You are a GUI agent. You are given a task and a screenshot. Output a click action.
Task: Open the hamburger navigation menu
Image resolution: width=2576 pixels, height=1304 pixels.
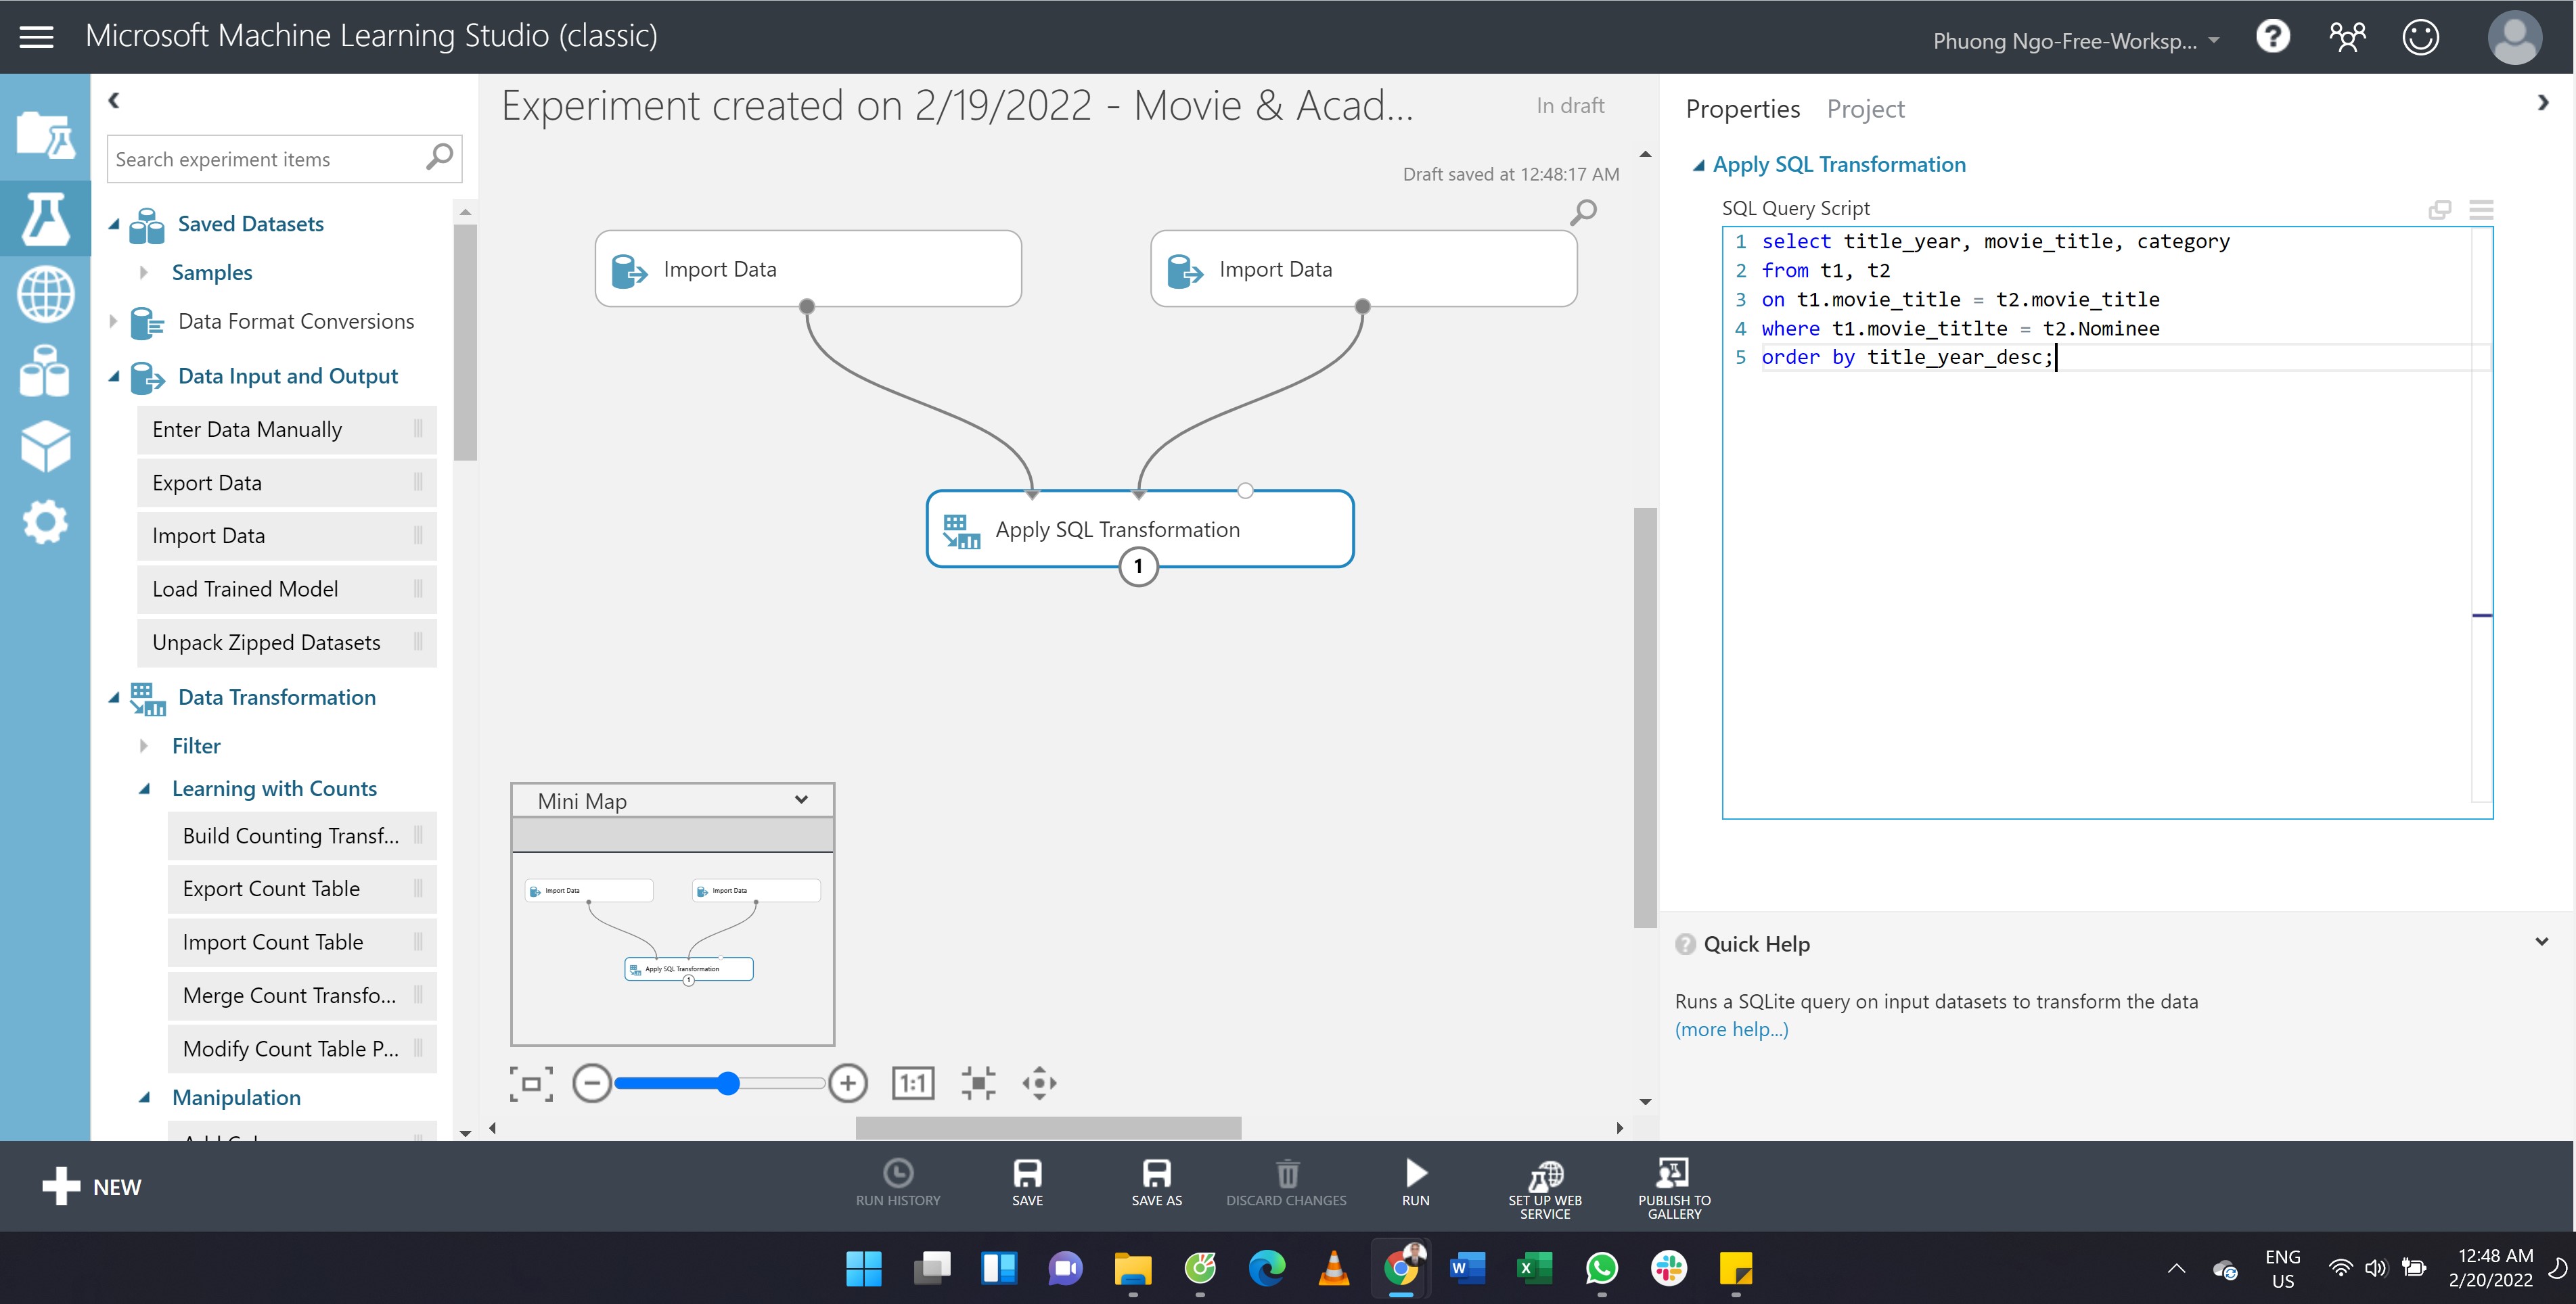37,37
